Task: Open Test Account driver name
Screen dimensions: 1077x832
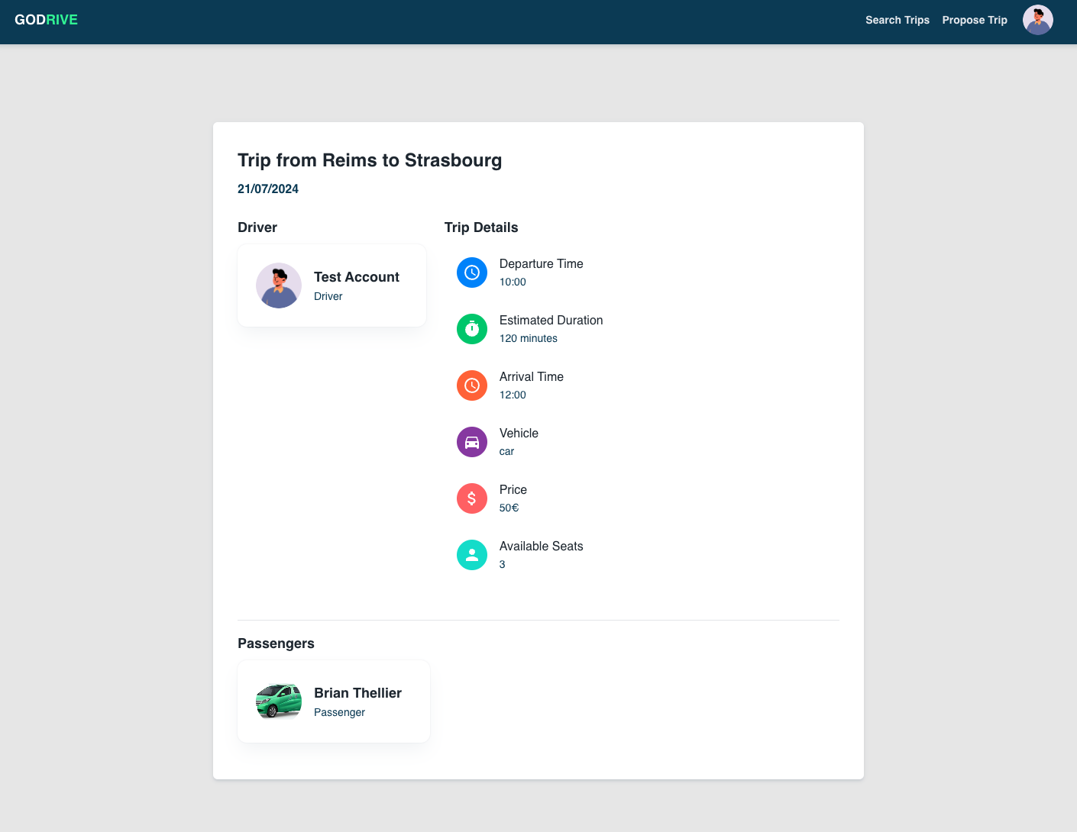Action: (356, 277)
